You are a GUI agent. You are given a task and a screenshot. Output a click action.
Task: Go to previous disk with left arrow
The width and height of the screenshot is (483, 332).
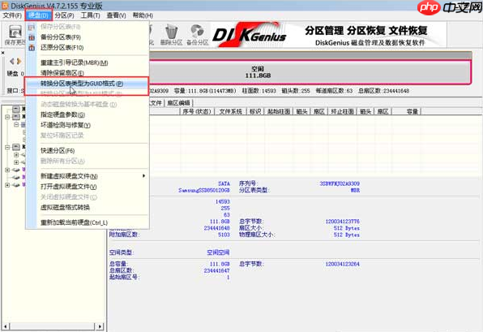tap(12, 61)
